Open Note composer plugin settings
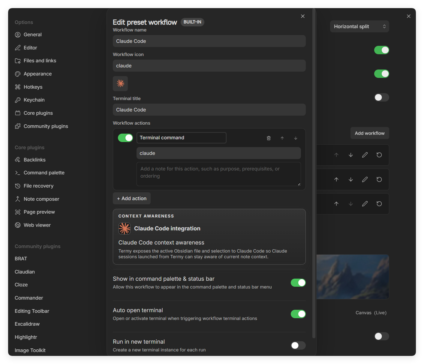Image resolution: width=424 pixels, height=364 pixels. 37,199
